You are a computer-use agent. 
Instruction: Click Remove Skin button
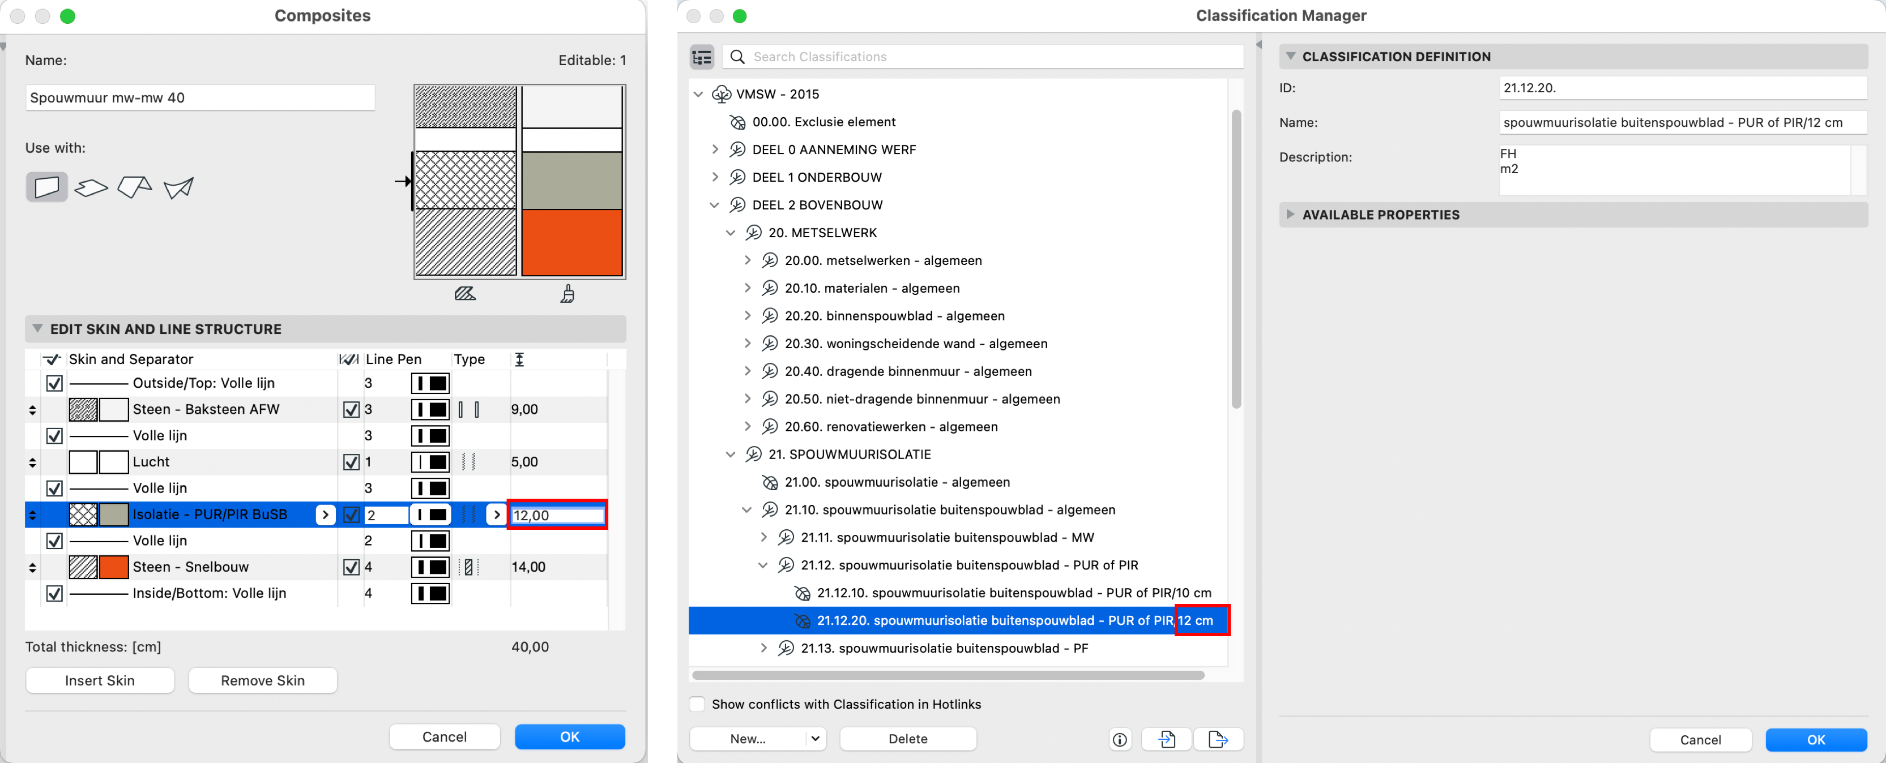coord(263,681)
